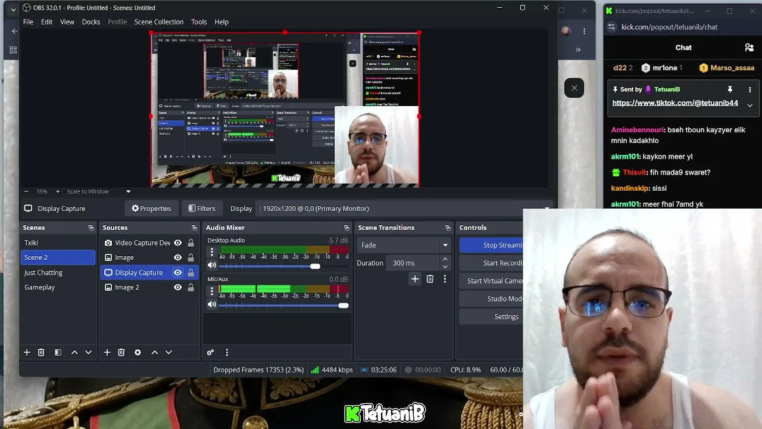Screen dimensions: 762x429
Task: Open the View menu
Action: pyautogui.click(x=67, y=21)
